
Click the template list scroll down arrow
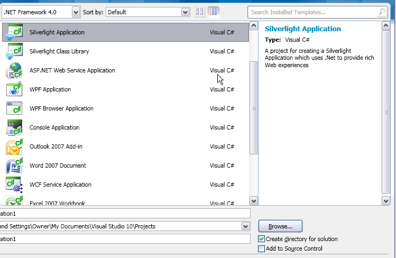point(254,201)
